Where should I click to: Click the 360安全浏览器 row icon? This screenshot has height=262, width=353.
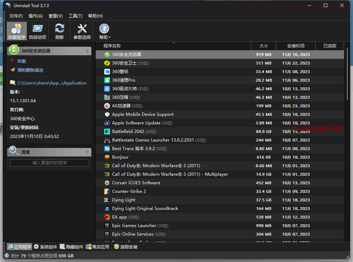[x=107, y=55]
